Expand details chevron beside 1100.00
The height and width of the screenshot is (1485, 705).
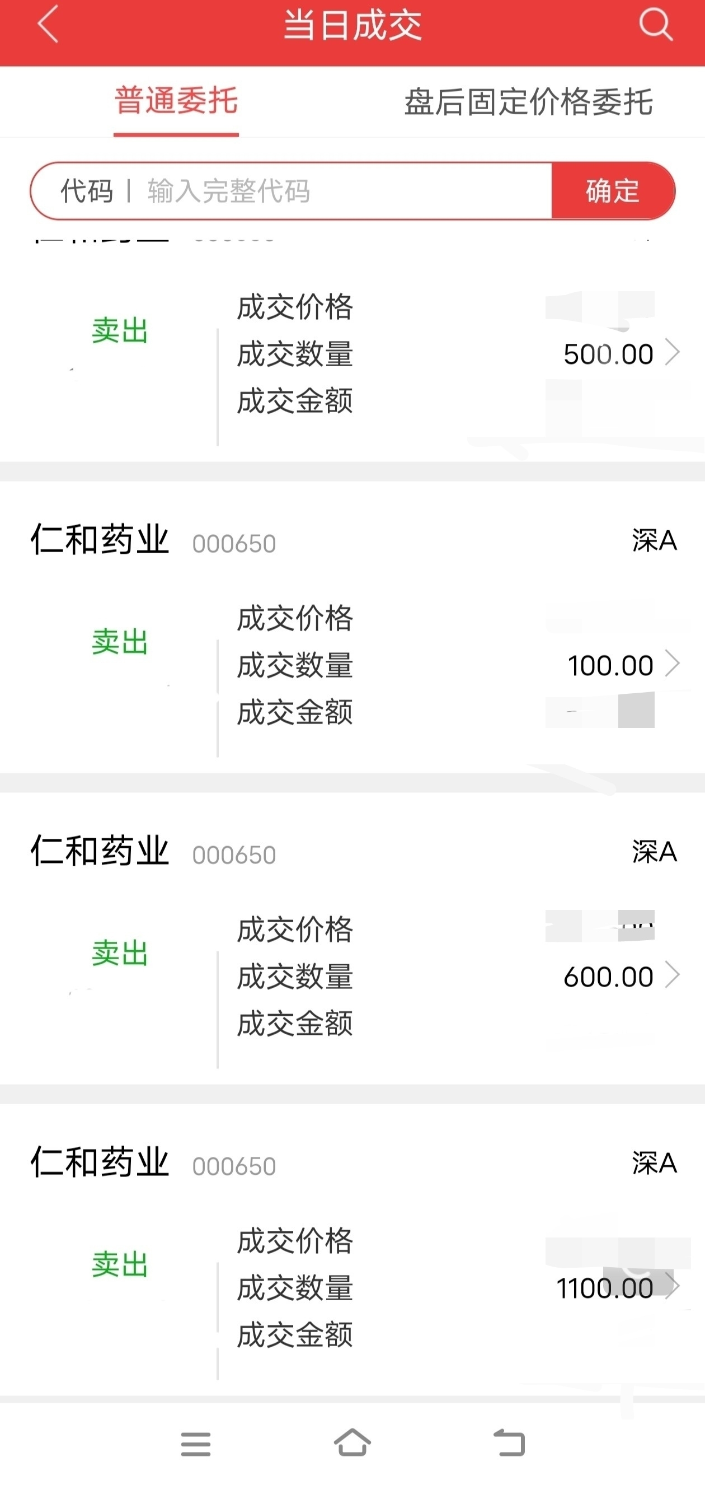point(672,1286)
